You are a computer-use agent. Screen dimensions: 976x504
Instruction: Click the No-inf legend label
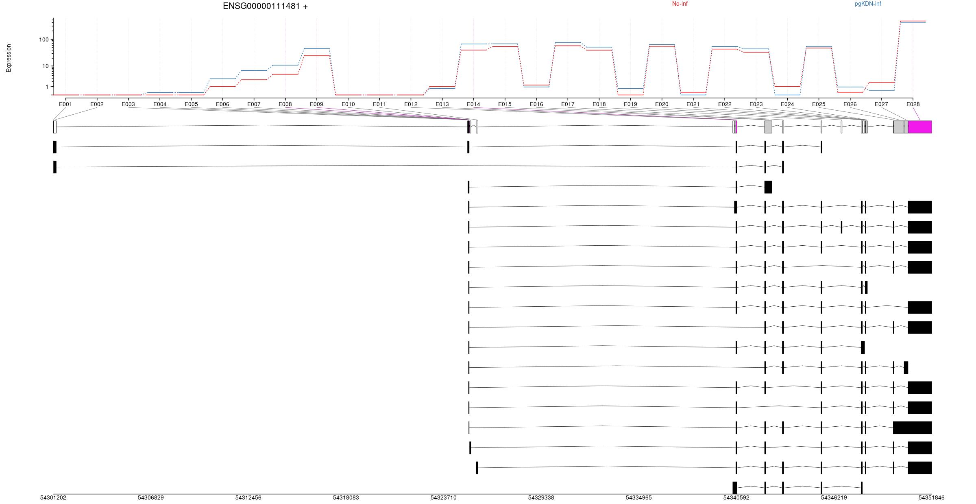pos(680,4)
